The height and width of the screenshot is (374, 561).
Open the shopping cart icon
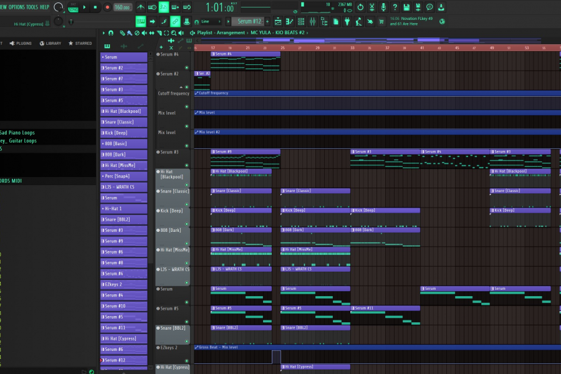tap(381, 21)
